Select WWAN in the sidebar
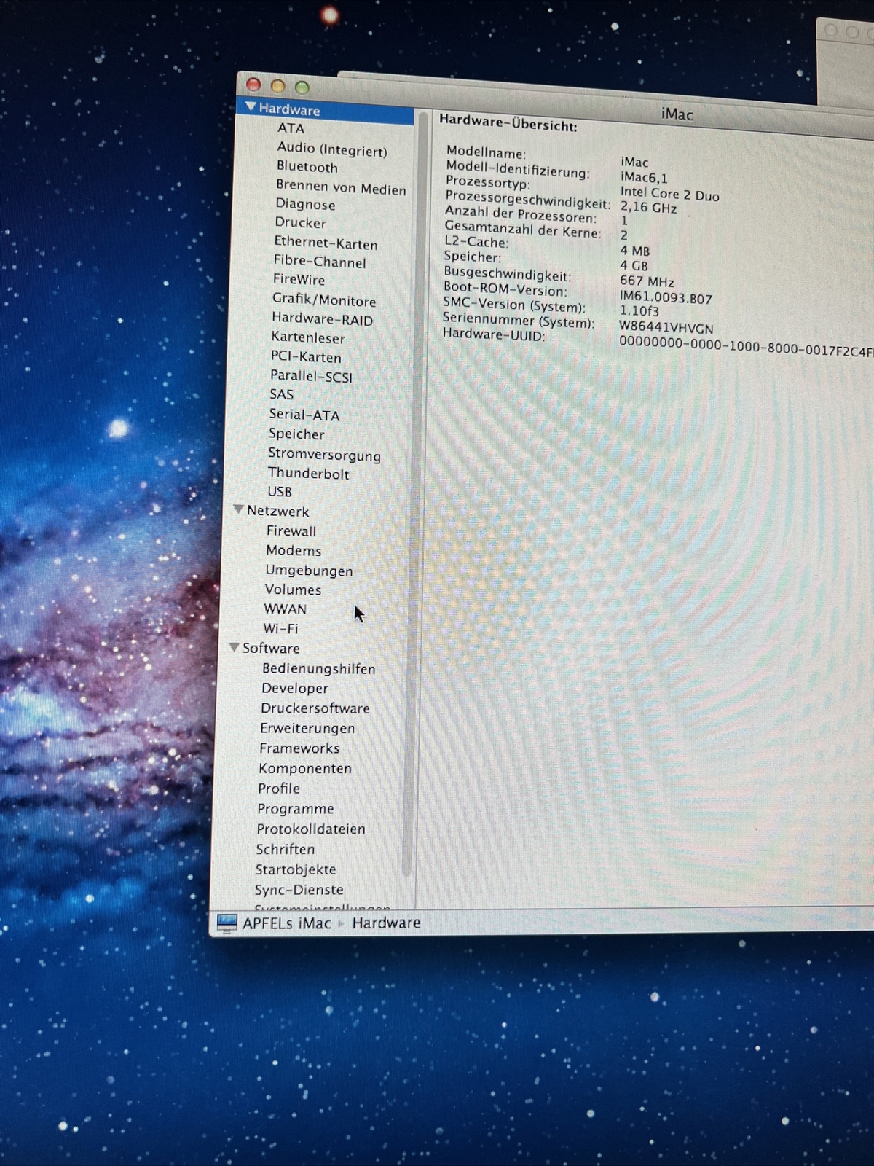The image size is (874, 1166). pos(285,609)
